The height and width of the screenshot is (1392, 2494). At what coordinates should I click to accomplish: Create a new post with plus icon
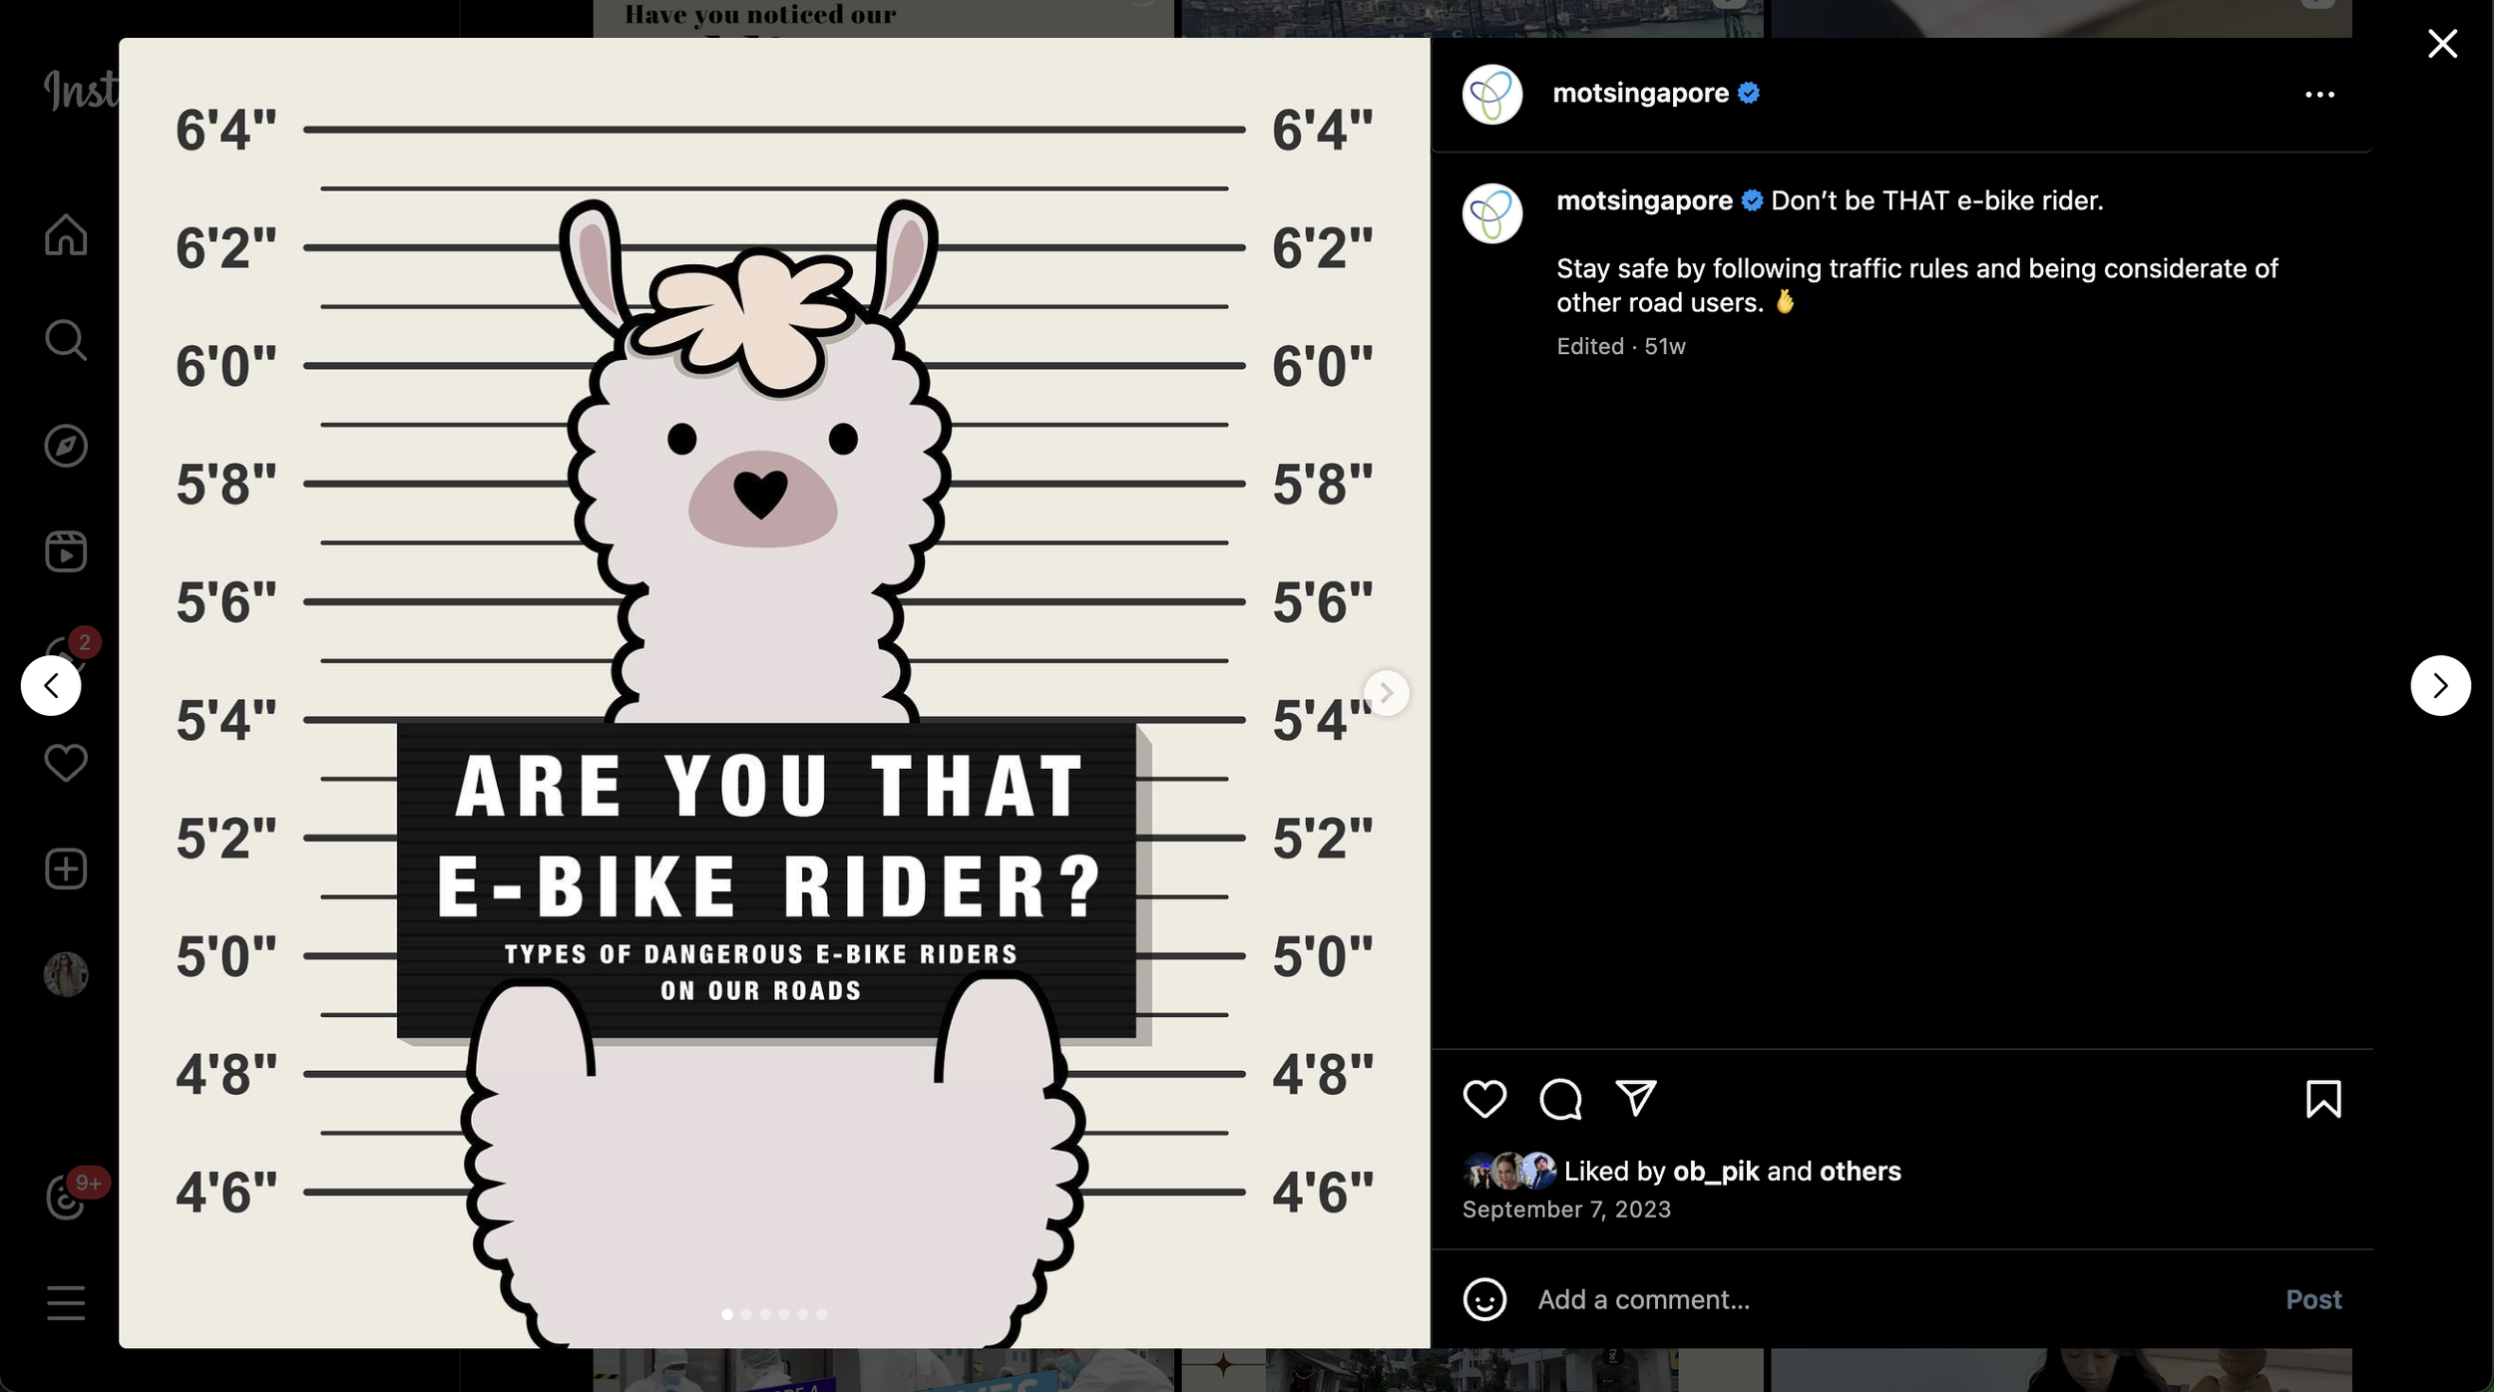pos(66,869)
